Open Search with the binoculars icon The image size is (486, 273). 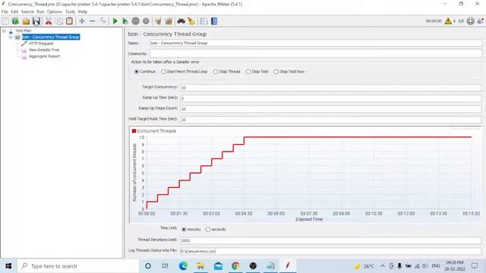[181, 21]
